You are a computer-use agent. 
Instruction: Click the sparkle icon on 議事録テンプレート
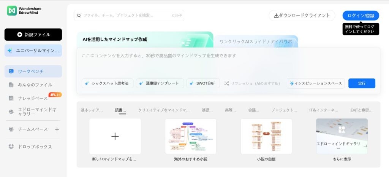coord(141,83)
